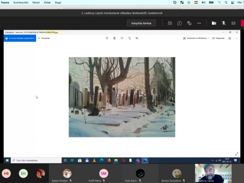Open the macOS volume control
This screenshot has height=183, width=244.
click(x=203, y=2)
